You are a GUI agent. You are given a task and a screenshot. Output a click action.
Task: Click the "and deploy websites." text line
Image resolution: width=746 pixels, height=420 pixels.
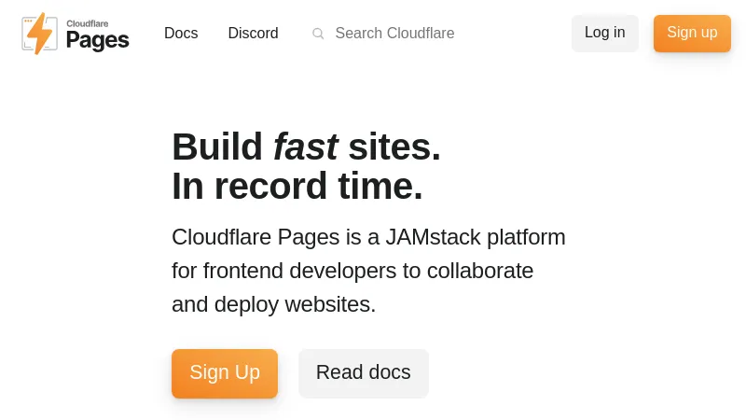point(273,304)
